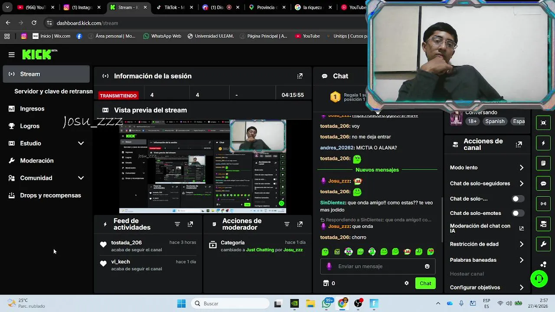Pop out the Acciones de moderador panel
This screenshot has width=555, height=312.
(300, 224)
